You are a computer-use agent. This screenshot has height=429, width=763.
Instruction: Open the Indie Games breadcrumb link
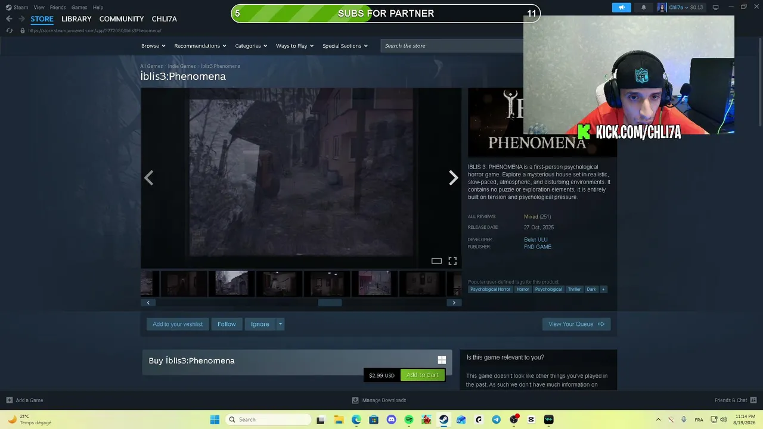(182, 66)
